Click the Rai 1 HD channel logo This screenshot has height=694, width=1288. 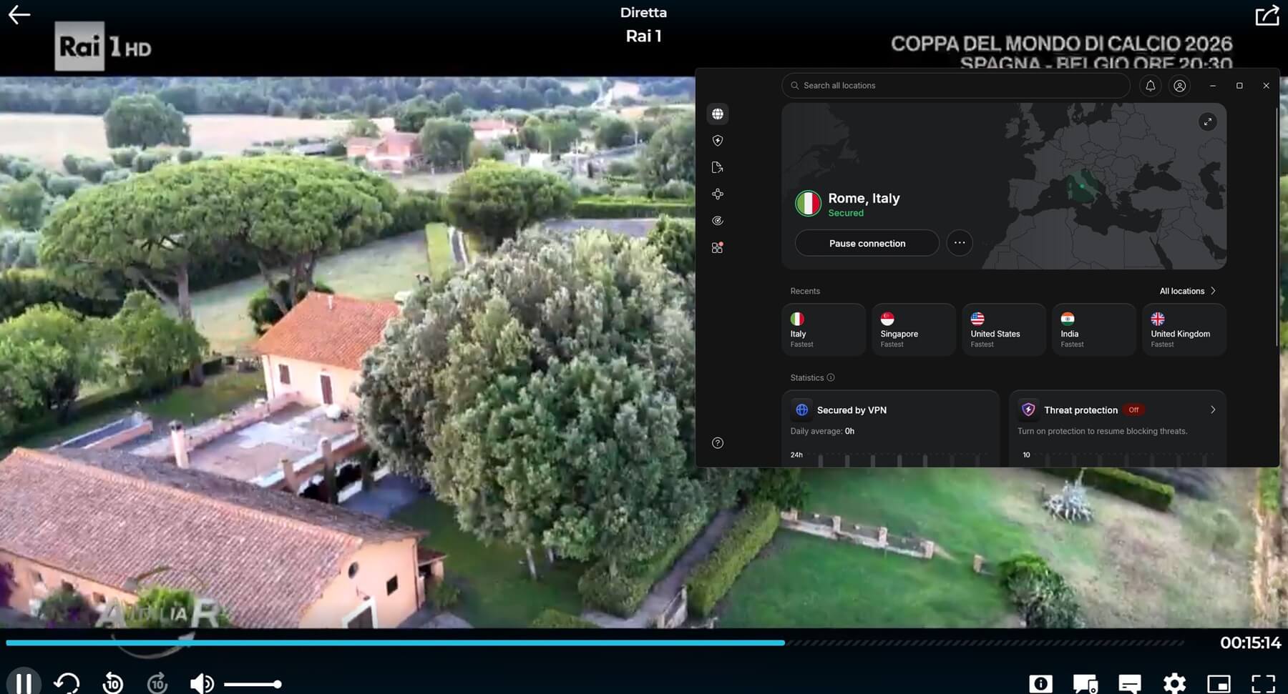[103, 46]
